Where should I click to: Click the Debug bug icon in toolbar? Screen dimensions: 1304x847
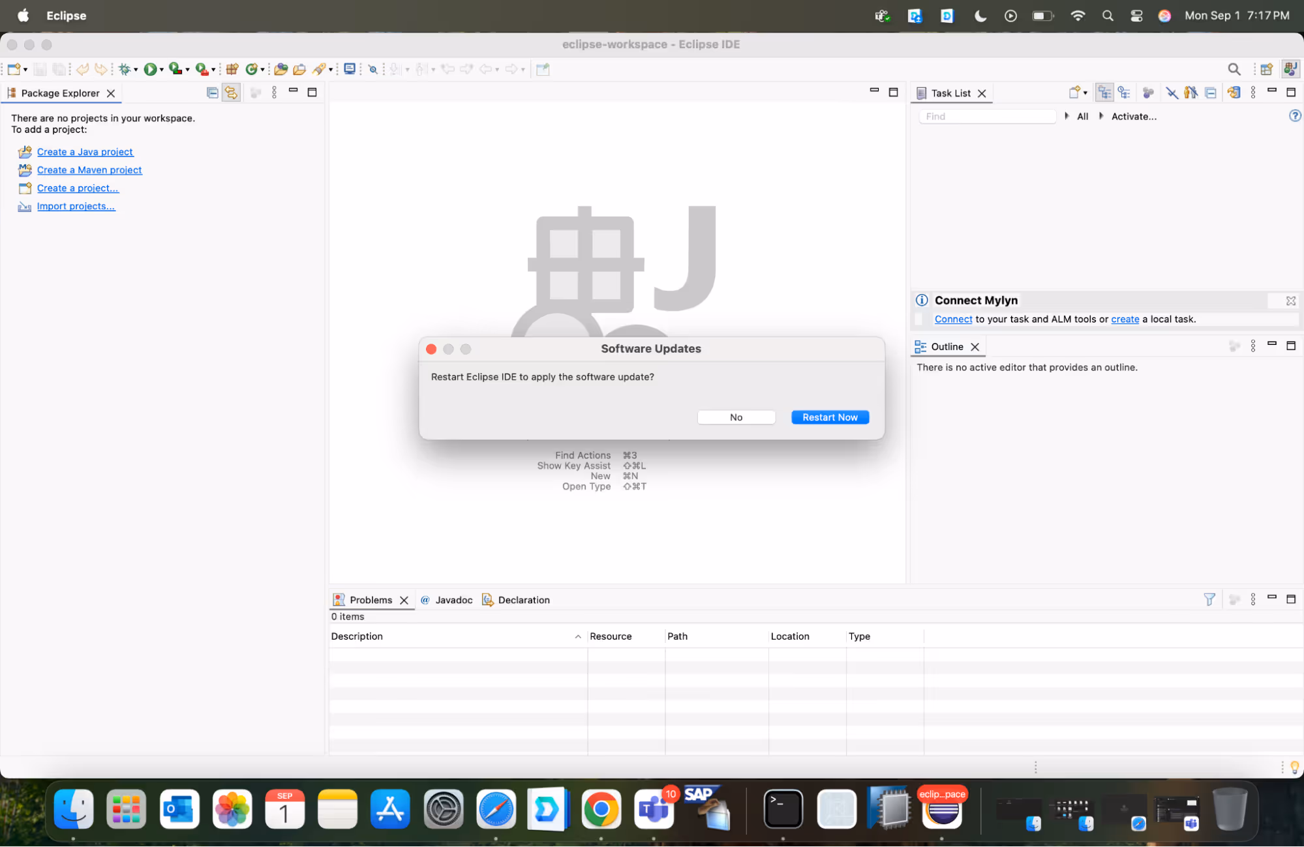click(124, 69)
